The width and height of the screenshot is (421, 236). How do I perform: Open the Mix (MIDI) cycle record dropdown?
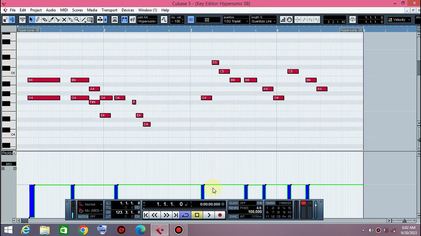[91, 211]
